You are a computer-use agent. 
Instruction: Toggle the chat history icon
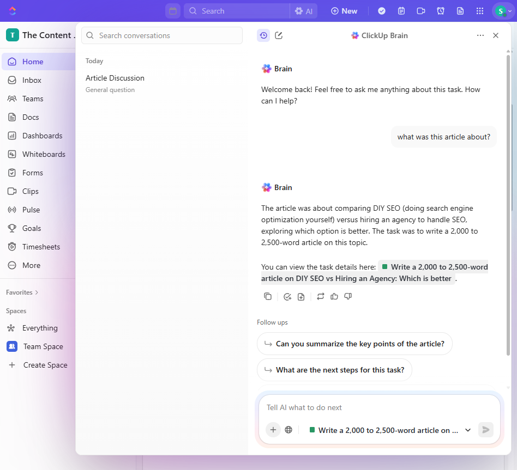pos(263,35)
